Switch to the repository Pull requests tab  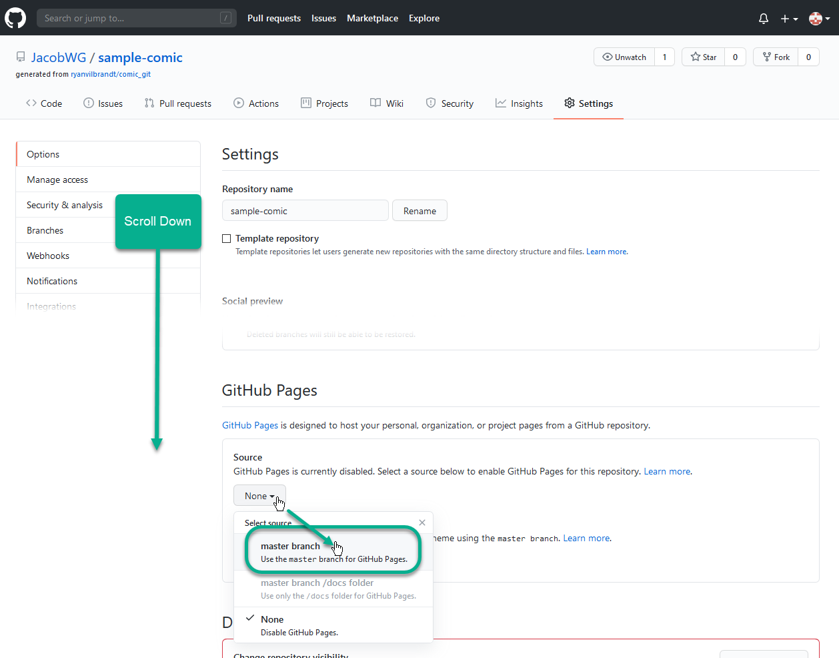(178, 103)
